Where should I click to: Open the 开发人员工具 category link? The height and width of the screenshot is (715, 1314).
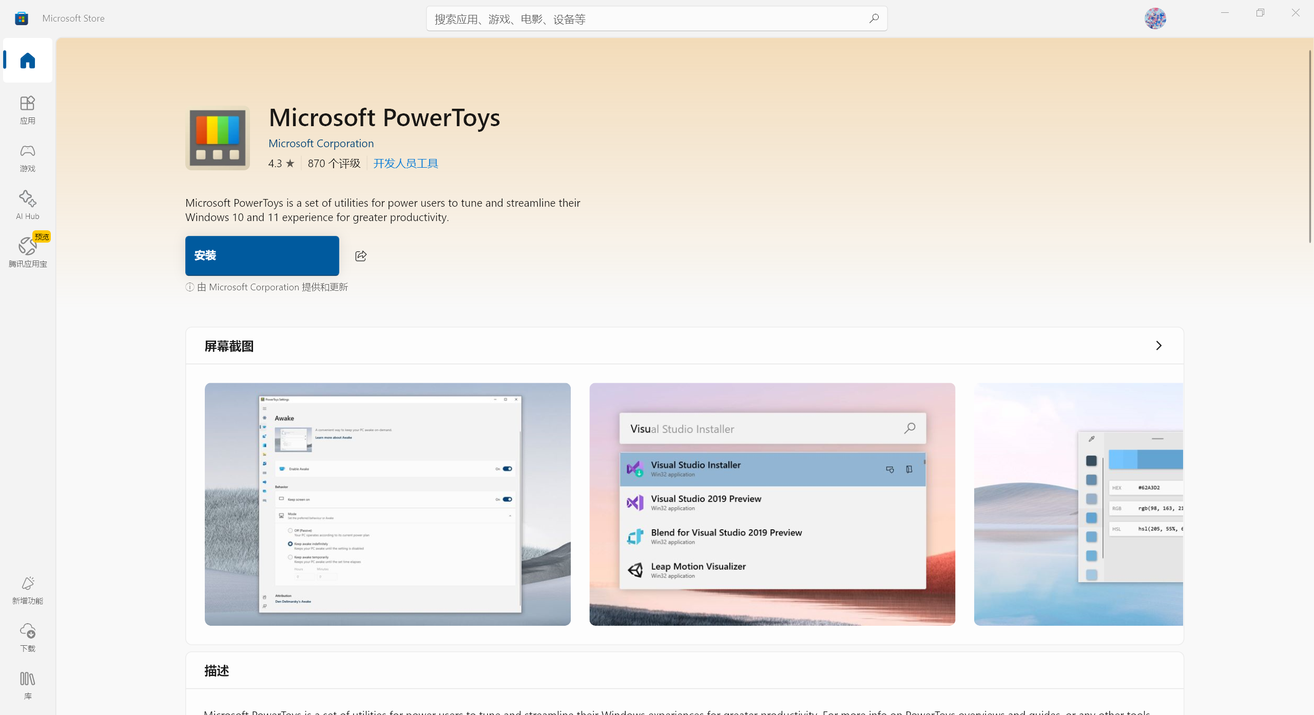pos(405,163)
